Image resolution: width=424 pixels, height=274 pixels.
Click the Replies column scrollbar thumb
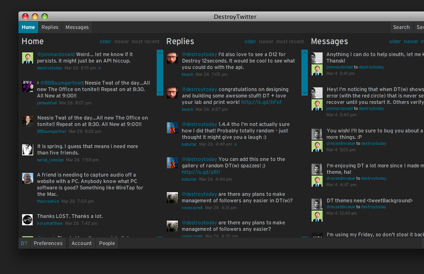(305, 73)
